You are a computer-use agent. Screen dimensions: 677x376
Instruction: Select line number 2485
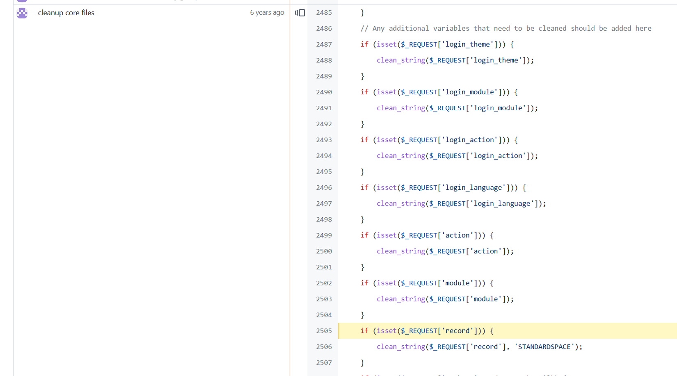(324, 13)
